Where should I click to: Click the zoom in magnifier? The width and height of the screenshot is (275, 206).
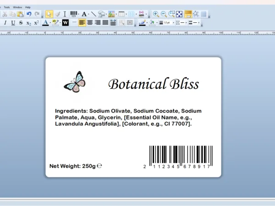click(156, 14)
